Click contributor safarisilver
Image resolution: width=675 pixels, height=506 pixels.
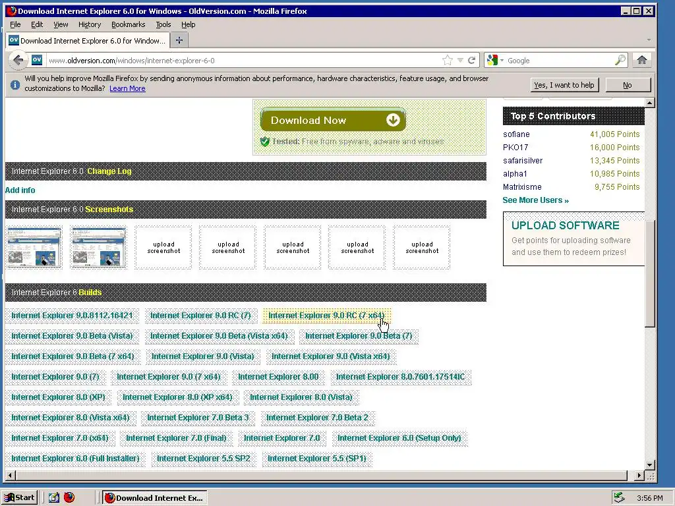click(x=523, y=161)
